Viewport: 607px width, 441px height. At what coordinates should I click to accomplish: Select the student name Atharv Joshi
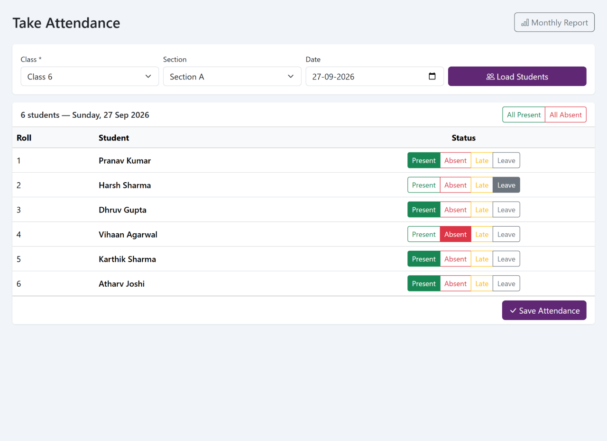pos(121,283)
